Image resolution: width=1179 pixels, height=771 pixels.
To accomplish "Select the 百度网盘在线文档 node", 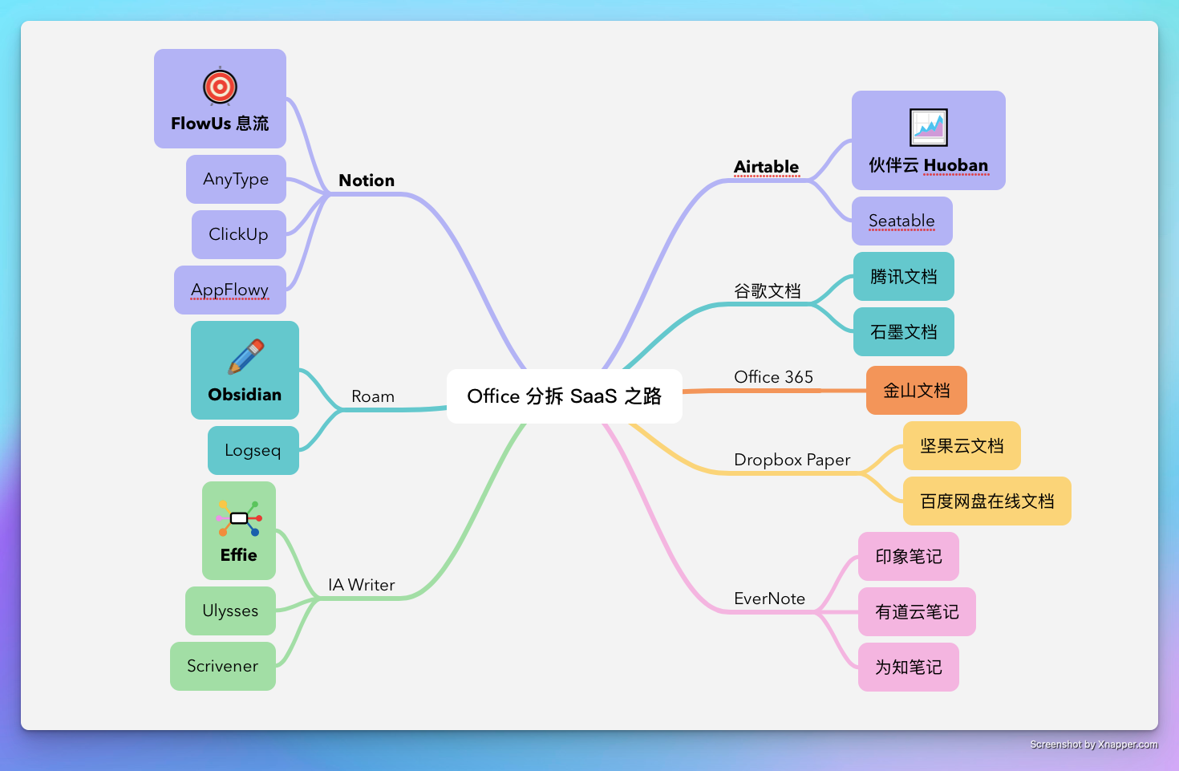I will [x=987, y=501].
